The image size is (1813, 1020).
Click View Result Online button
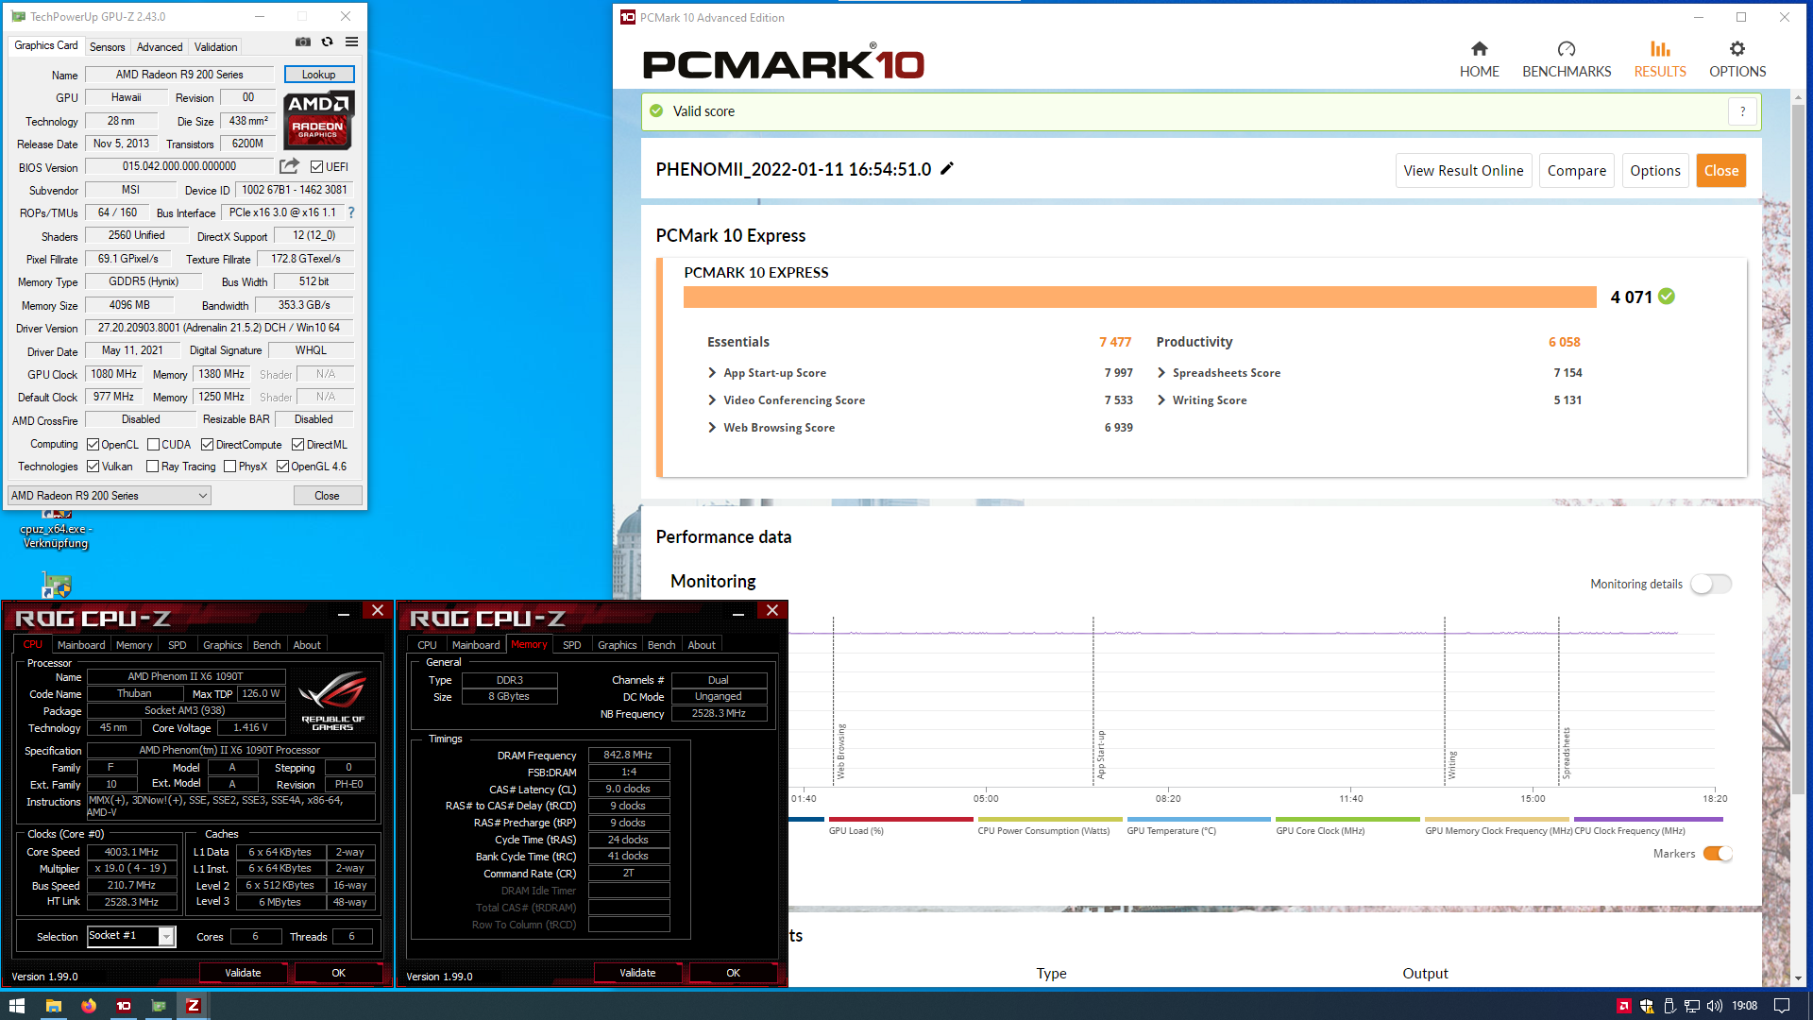[1464, 171]
